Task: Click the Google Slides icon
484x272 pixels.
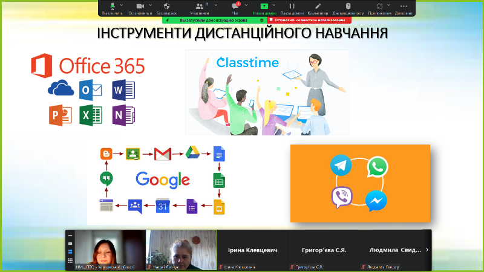Action: point(219,207)
